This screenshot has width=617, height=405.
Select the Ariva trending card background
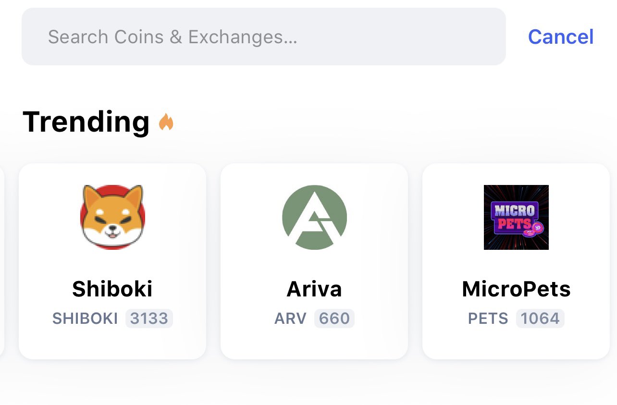click(314, 261)
